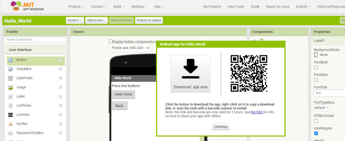Open the FAQ link in dialog
This screenshot has width=345, height=141.
point(257,112)
